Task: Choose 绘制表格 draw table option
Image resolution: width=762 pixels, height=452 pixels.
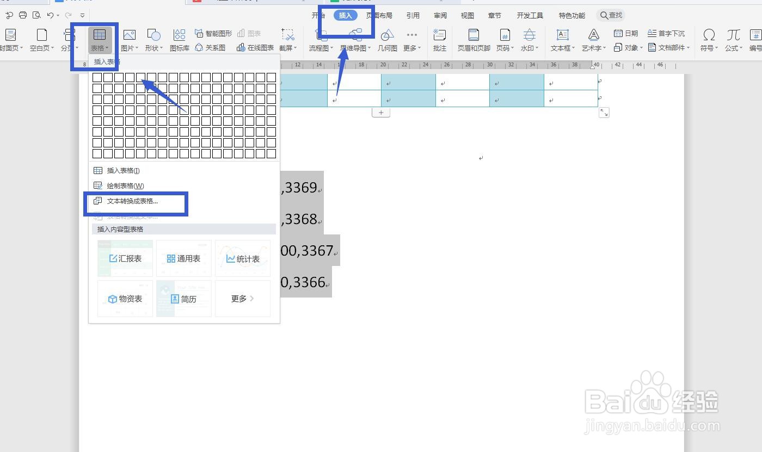Action: (x=126, y=185)
